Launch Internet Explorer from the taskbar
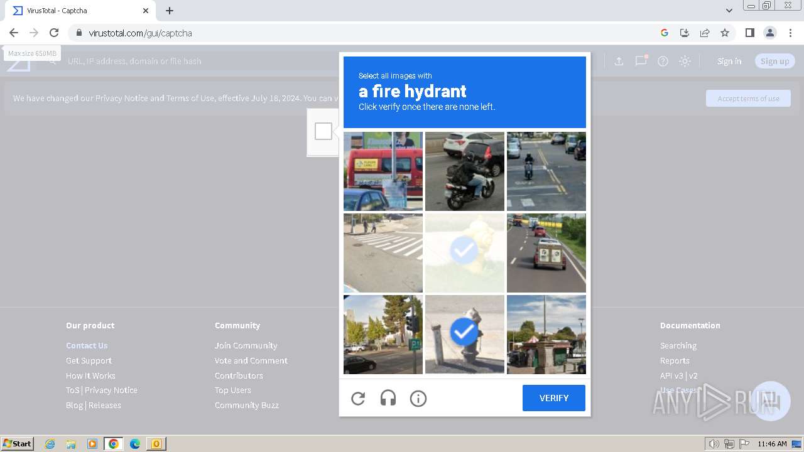 coord(50,444)
